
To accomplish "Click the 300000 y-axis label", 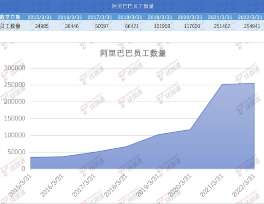I will point(14,68).
